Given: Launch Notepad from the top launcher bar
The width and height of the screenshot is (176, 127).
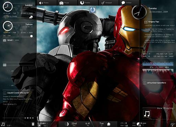Looking at the screenshot, I should pos(107,3).
